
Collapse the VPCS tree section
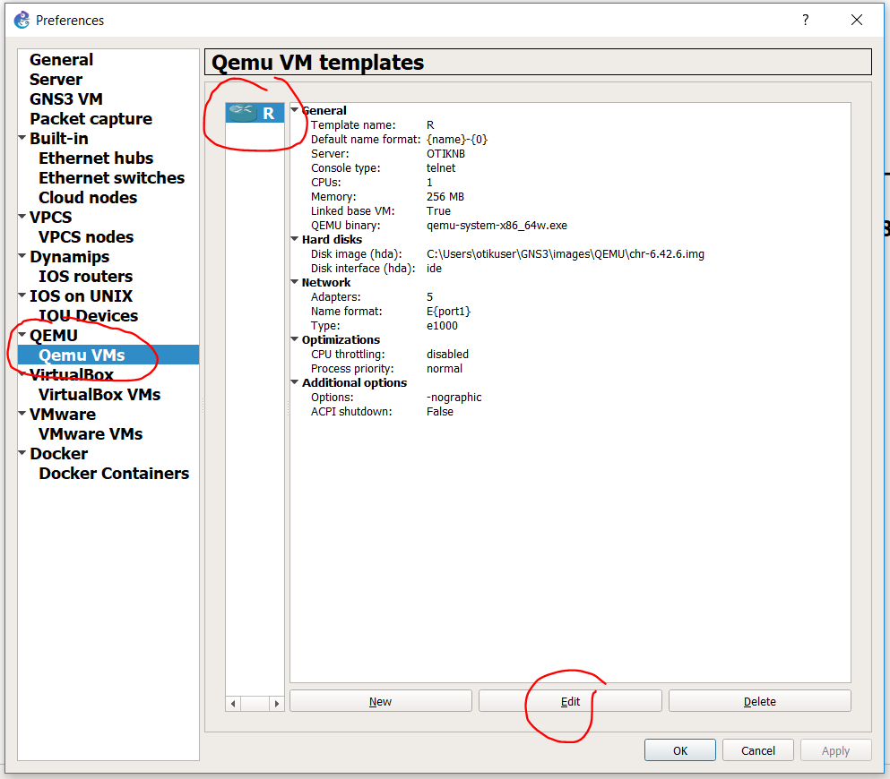tap(22, 217)
